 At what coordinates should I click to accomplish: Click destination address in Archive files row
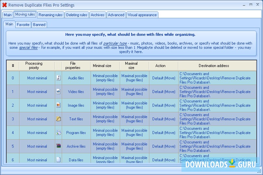[217, 146]
